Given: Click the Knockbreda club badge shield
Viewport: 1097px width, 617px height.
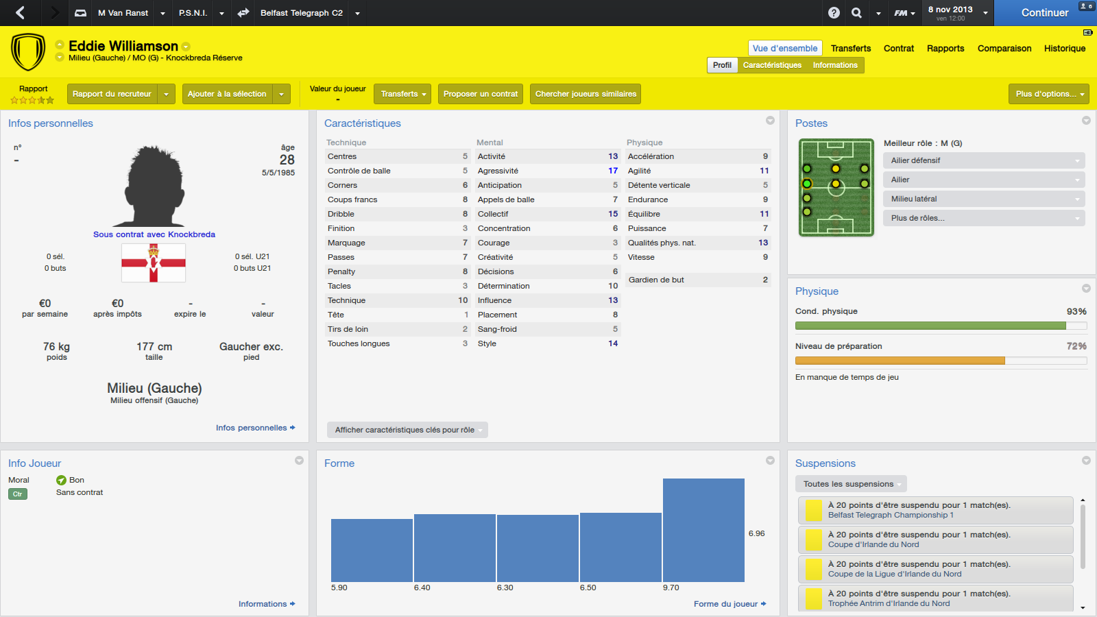Looking at the screenshot, I should tap(28, 52).
